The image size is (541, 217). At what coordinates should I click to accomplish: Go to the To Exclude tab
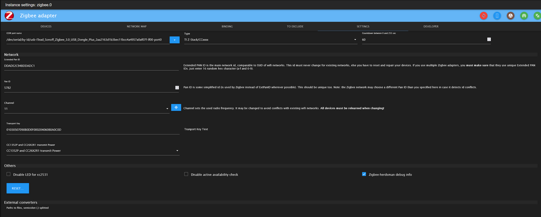(295, 27)
